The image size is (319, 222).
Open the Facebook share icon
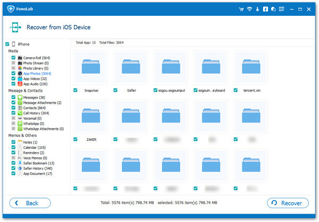[265, 9]
